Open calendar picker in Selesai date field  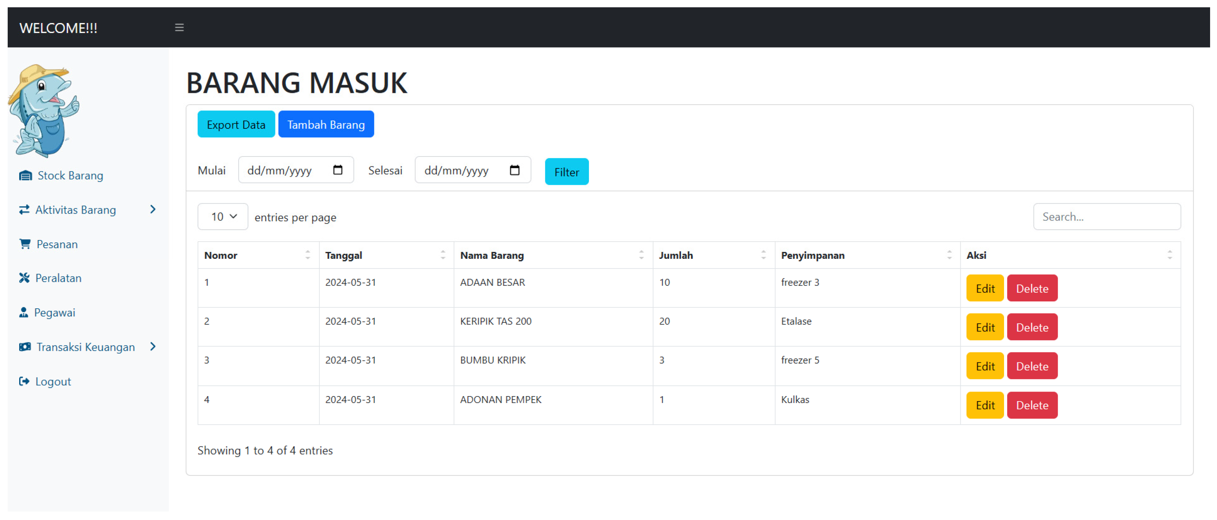tap(515, 170)
